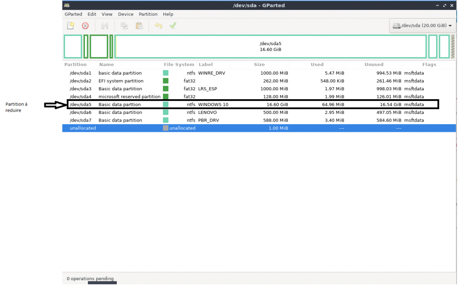
Task: Click the Name column header
Action: tap(106, 64)
